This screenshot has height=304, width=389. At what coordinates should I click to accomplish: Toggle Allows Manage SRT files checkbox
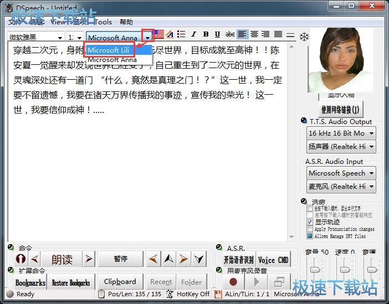[310, 236]
